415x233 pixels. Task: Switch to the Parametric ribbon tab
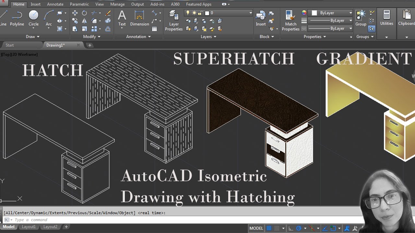pos(79,4)
